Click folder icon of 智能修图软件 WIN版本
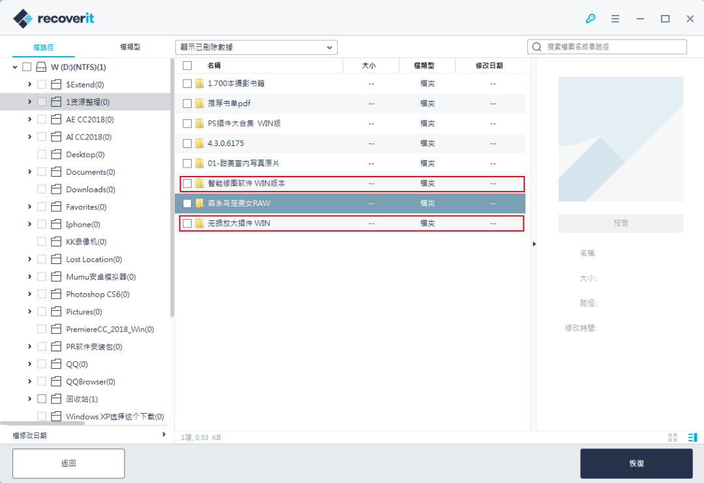Screen dimensions: 704x483 coord(200,184)
